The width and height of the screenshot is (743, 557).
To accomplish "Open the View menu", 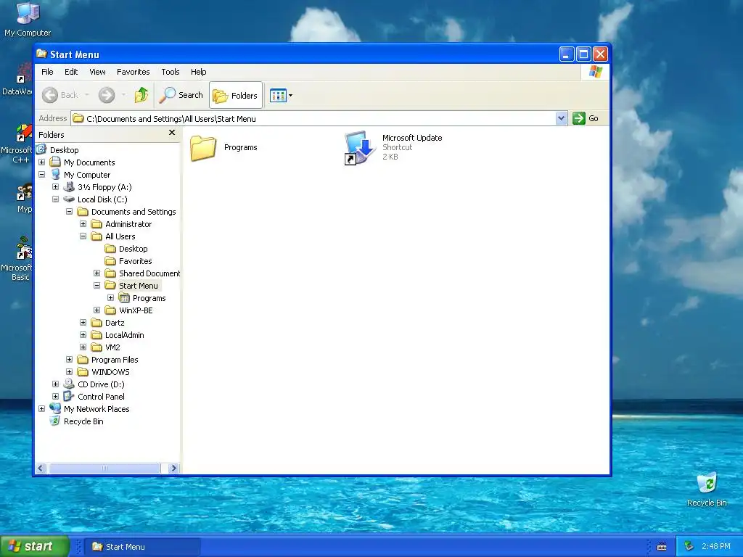I will click(x=97, y=72).
